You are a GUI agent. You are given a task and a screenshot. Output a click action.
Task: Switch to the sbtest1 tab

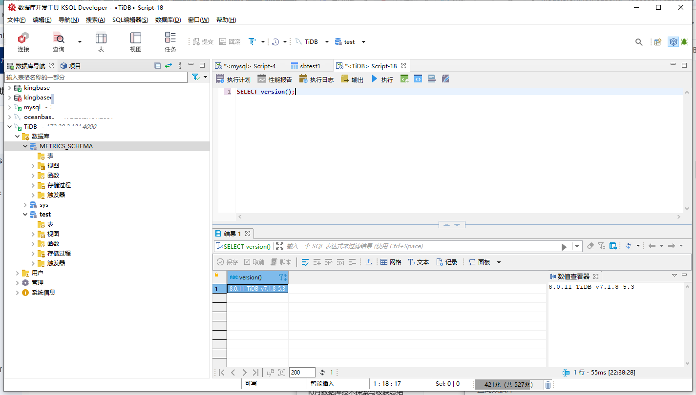tap(306, 66)
